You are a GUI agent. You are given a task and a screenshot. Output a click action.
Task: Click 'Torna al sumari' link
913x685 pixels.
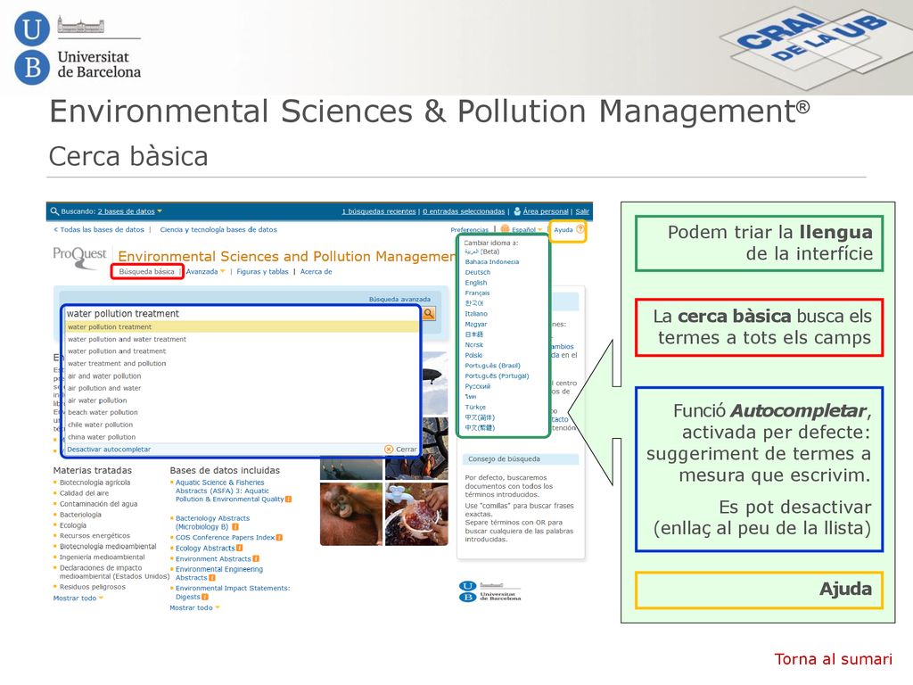pyautogui.click(x=833, y=659)
